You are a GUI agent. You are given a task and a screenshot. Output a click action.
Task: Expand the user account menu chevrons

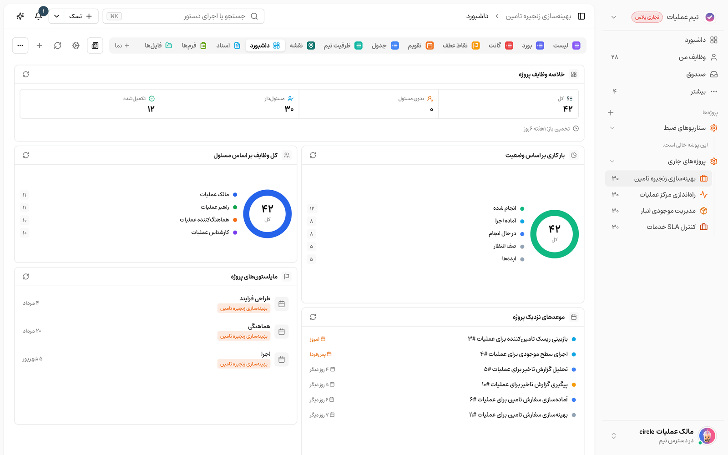pyautogui.click(x=614, y=436)
